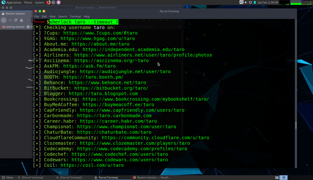The width and height of the screenshot is (313, 180).
Task: Open the Terminal menu in Parrot Terminal
Action: click(75, 16)
